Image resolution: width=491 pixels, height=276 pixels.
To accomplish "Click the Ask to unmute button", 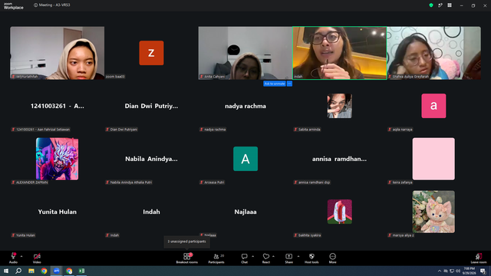I will 275,84.
